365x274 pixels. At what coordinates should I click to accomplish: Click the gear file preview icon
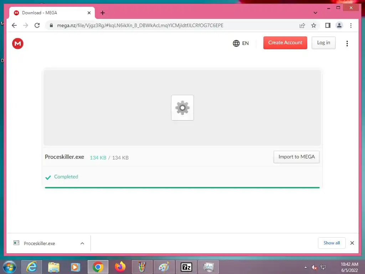182,108
